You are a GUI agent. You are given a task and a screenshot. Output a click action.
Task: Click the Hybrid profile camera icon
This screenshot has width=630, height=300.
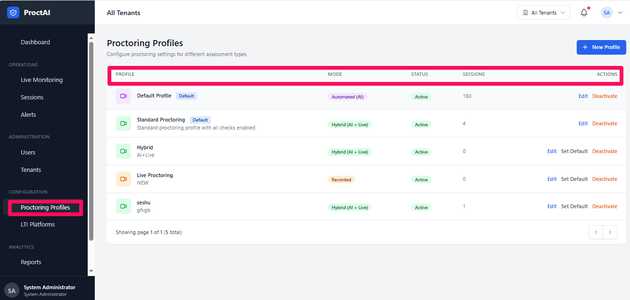coord(124,151)
